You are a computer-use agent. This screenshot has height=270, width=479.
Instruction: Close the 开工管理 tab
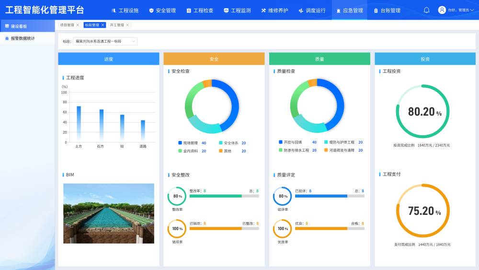(128, 25)
